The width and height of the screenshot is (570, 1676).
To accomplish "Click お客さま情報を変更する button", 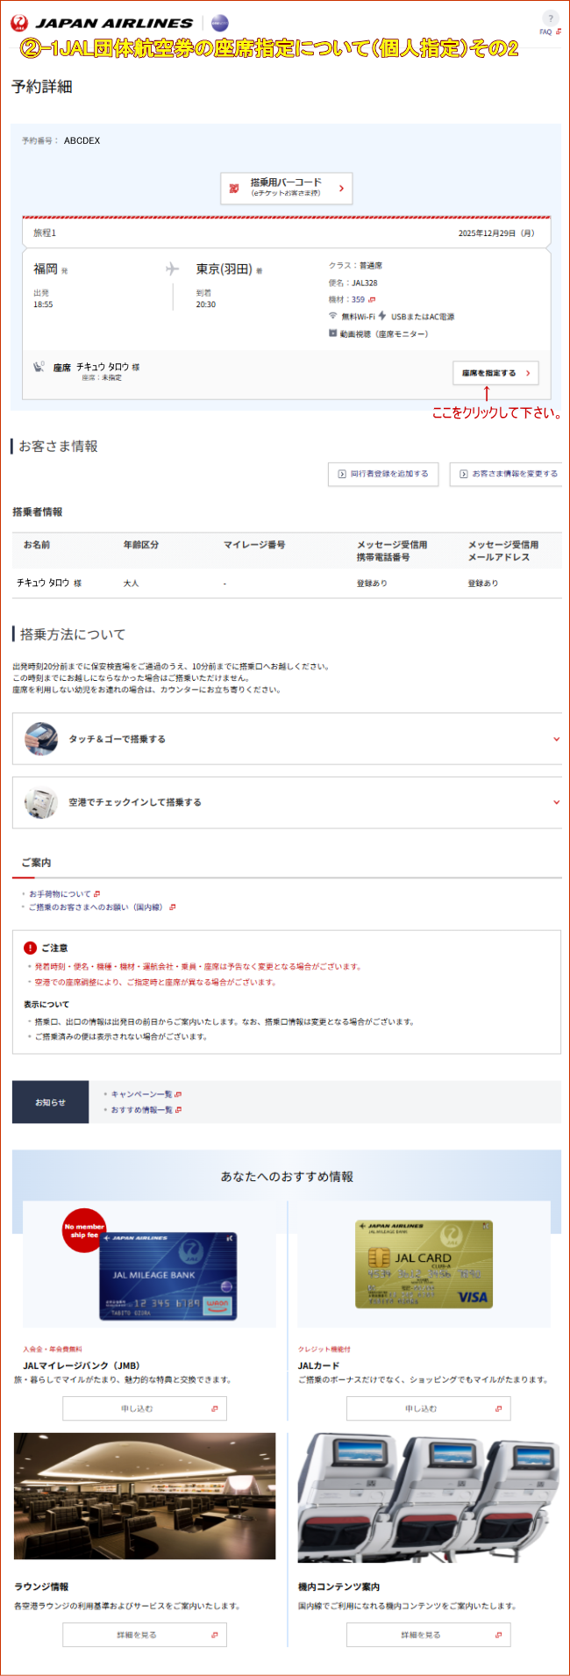I will tap(507, 474).
